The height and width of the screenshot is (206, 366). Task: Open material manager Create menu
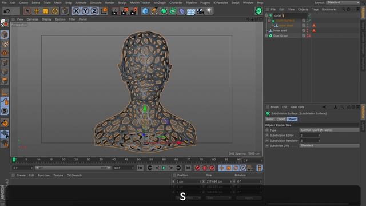click(x=21, y=175)
